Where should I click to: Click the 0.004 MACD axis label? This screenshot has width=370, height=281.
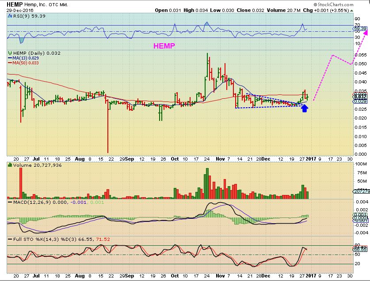point(362,202)
